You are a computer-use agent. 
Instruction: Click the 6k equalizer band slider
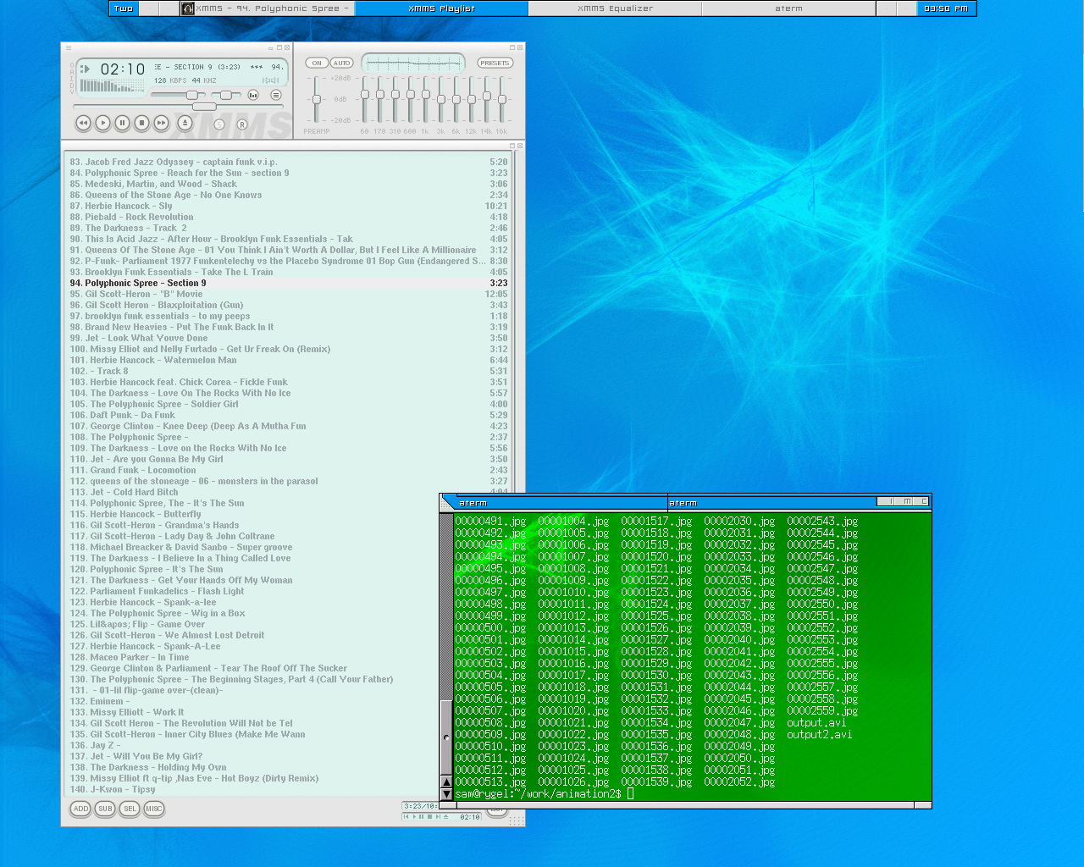tap(456, 99)
